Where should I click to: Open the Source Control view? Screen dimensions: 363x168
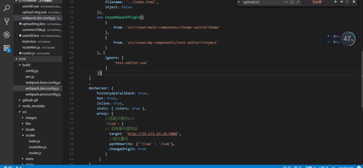6,21
